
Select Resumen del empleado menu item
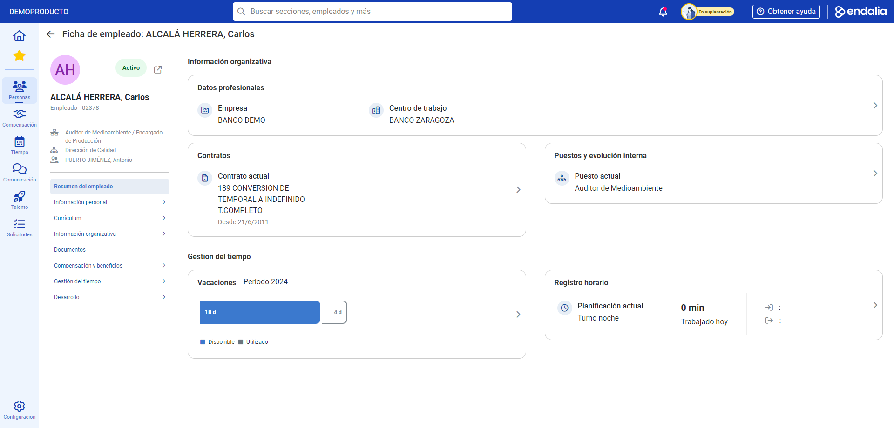[109, 187]
